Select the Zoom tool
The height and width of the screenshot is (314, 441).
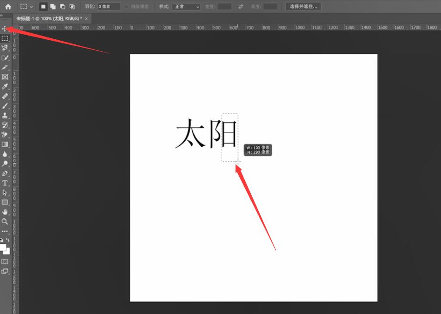(5, 222)
